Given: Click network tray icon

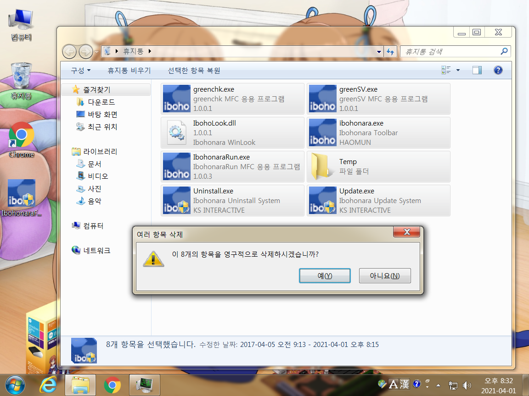Looking at the screenshot, I should click(453, 385).
